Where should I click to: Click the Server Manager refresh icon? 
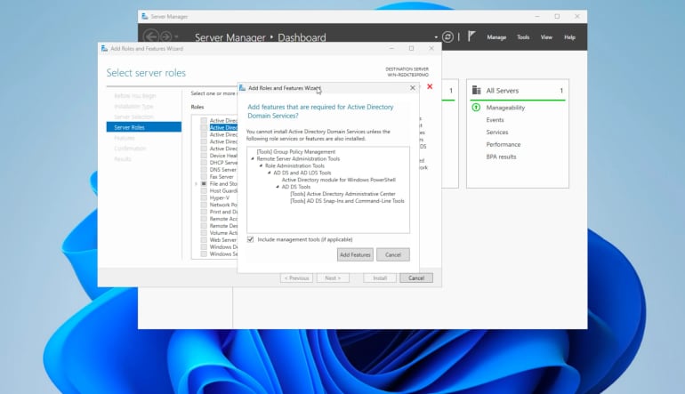click(x=447, y=37)
